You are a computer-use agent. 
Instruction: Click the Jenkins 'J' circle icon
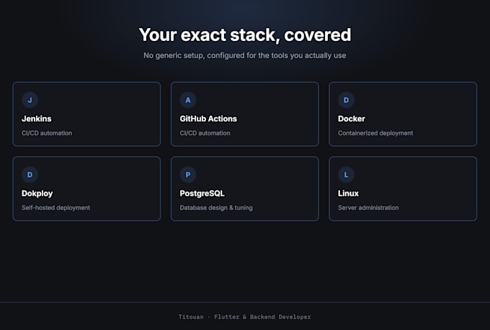[x=30, y=100]
